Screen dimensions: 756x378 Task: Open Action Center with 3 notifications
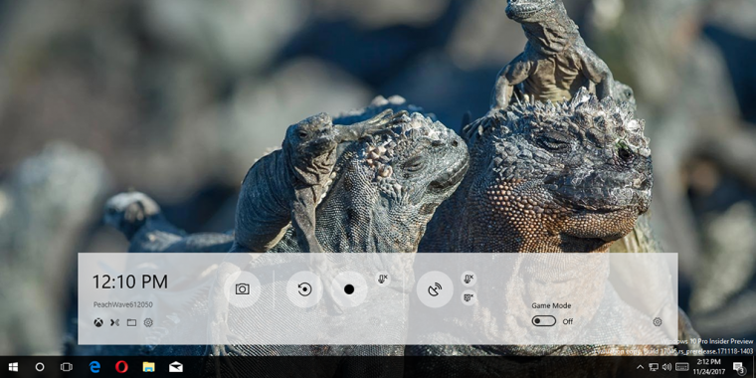[x=739, y=367]
